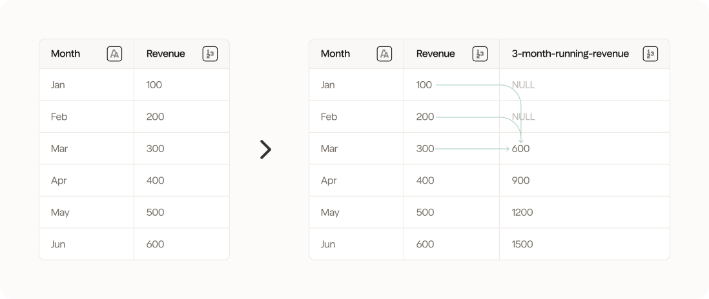Click the Jun cell in right table
This screenshot has width=709, height=299.
(328, 244)
